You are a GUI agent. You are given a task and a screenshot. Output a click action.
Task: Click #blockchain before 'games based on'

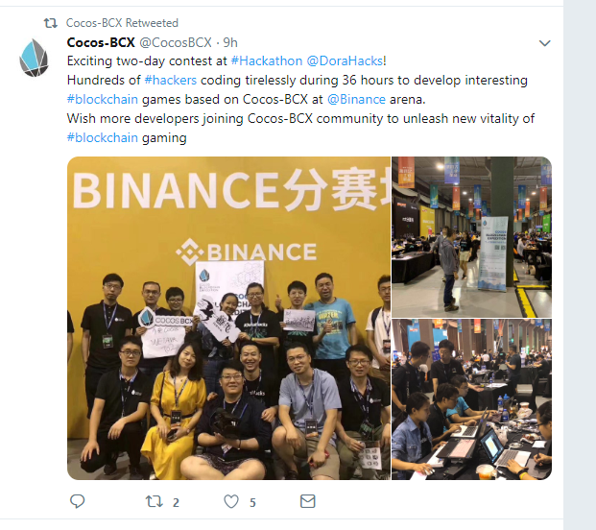coord(103,99)
